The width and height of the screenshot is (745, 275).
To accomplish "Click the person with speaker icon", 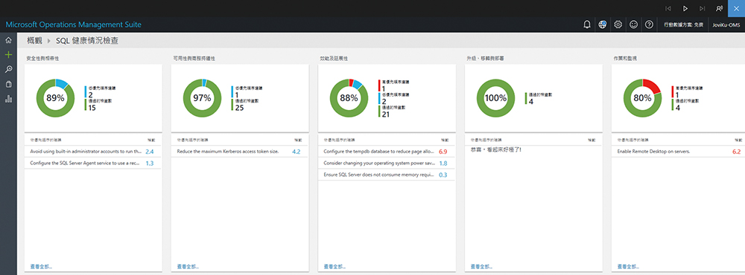I will (x=720, y=8).
